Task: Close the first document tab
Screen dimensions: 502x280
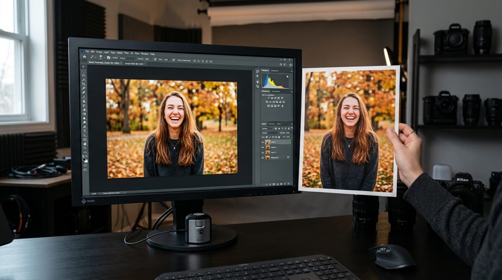Action: click(x=121, y=63)
